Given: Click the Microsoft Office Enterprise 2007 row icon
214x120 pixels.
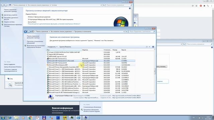Looking at the screenshot, I should [x=47, y=65].
